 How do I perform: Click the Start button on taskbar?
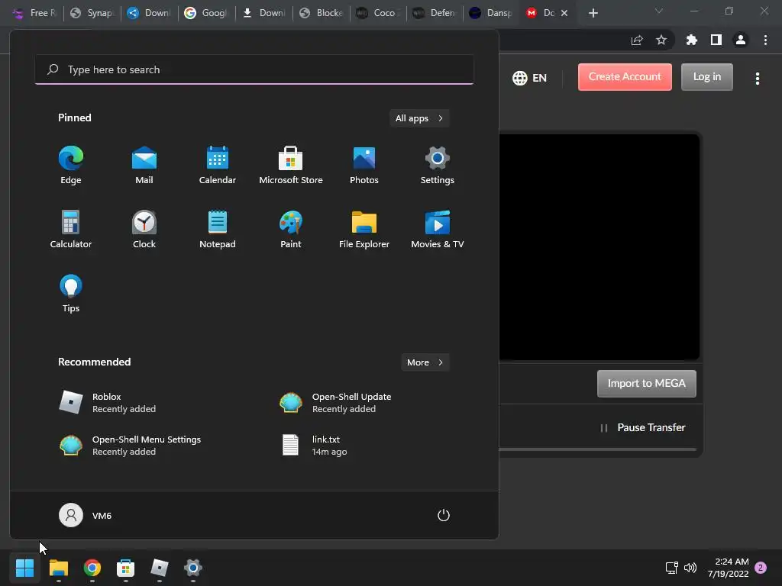(x=24, y=568)
